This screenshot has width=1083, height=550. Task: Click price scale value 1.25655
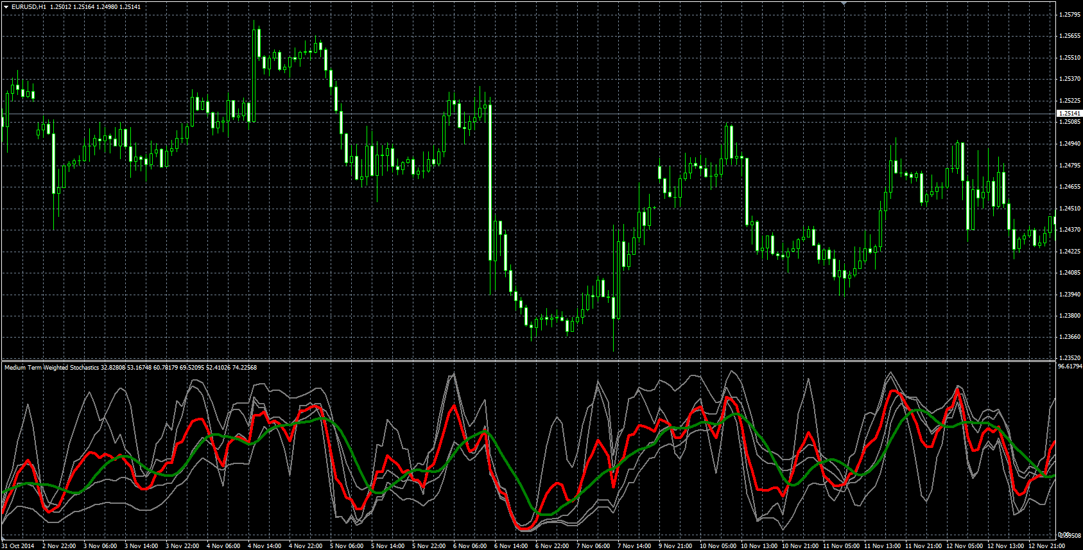point(1069,36)
